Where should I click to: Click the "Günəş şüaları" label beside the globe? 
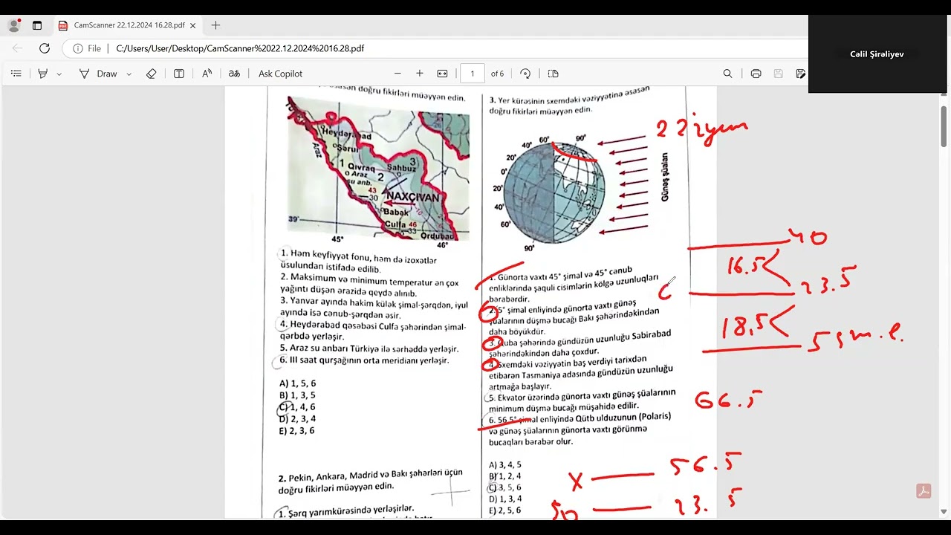click(x=665, y=176)
